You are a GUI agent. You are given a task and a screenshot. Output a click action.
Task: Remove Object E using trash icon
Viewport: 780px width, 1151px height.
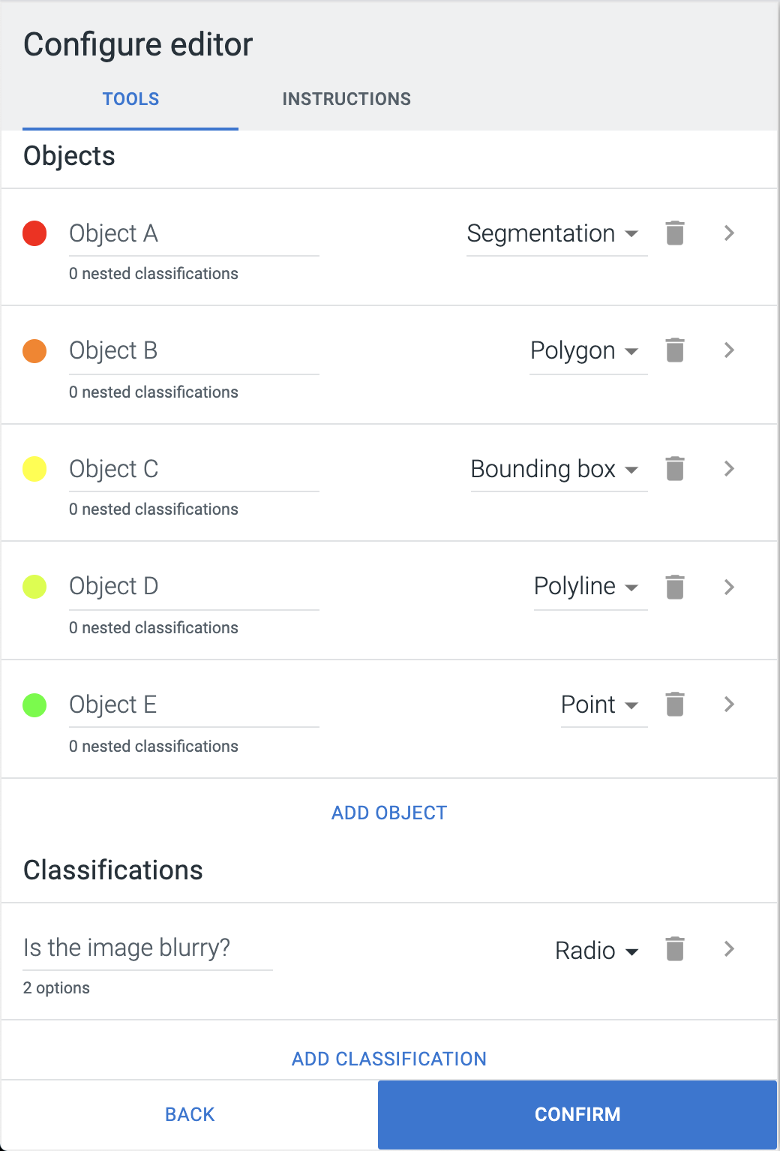[675, 704]
